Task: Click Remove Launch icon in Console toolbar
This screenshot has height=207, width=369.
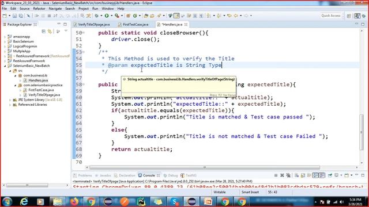Action: point(282,175)
